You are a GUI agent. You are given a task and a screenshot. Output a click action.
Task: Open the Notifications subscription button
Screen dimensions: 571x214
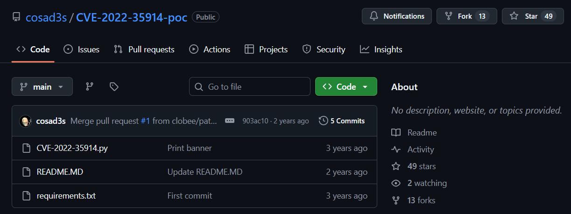397,16
